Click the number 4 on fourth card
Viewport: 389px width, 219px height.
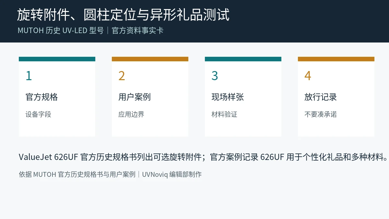pos(308,76)
